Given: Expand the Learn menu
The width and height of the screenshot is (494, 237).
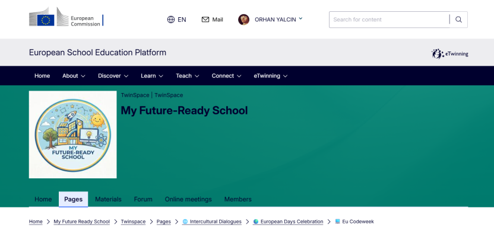Looking at the screenshot, I should (152, 76).
